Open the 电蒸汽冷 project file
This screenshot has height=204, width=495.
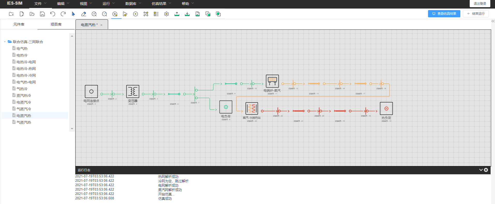tap(24, 102)
